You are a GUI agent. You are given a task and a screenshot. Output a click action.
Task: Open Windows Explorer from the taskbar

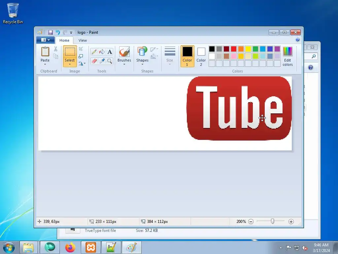[28, 247]
